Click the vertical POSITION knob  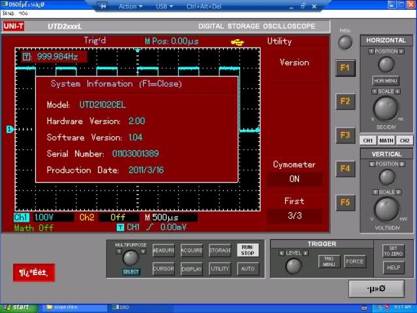(x=387, y=177)
